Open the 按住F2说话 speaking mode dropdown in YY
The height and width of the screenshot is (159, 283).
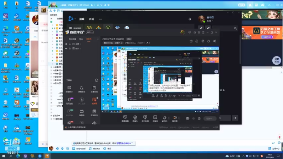click(79, 148)
